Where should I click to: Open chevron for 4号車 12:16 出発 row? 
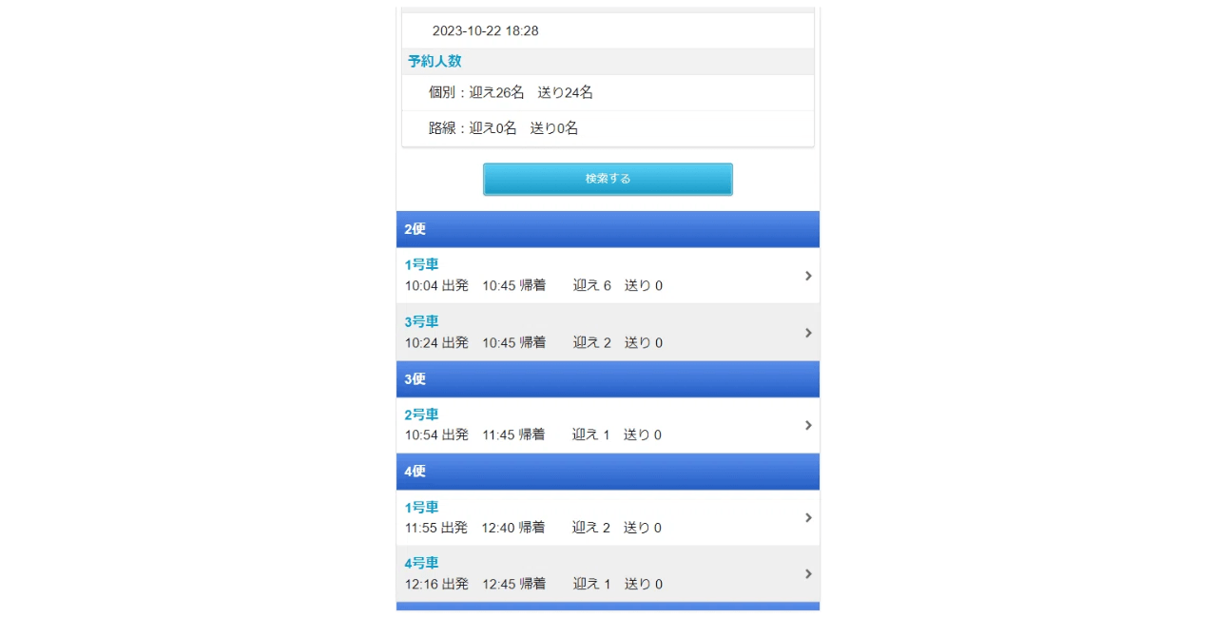click(808, 574)
